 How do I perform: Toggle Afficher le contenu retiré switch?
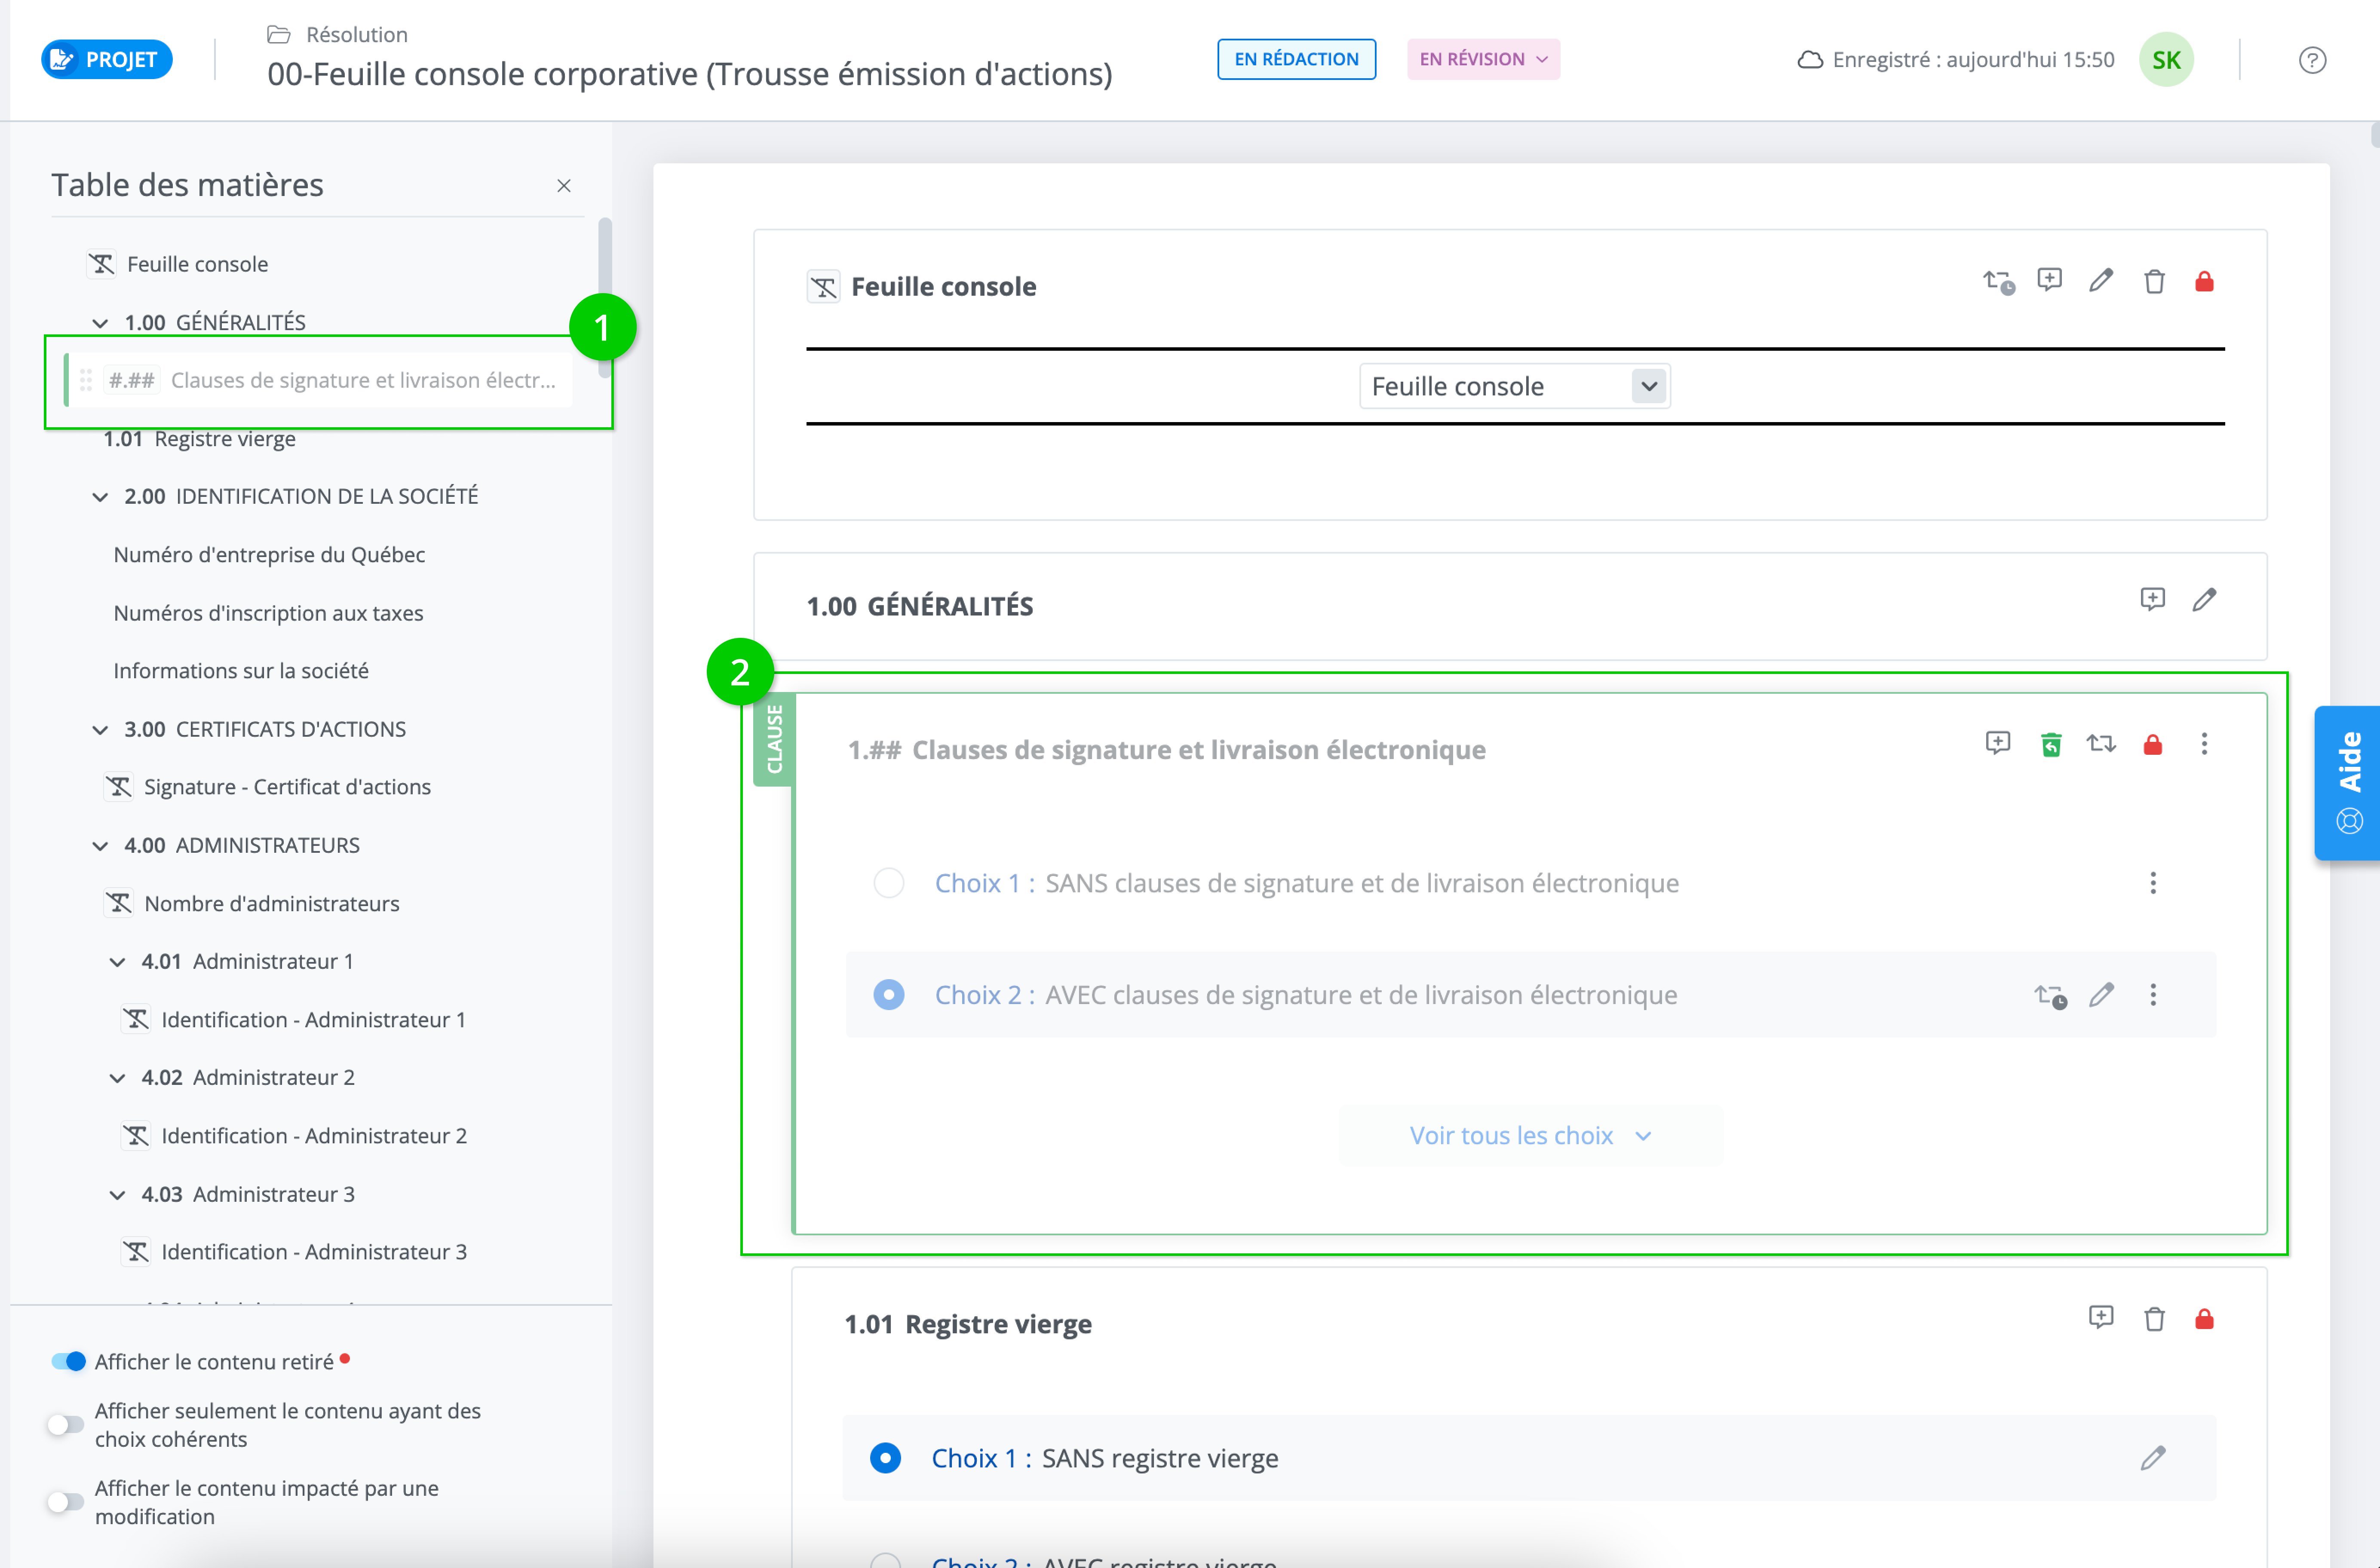(x=68, y=1361)
